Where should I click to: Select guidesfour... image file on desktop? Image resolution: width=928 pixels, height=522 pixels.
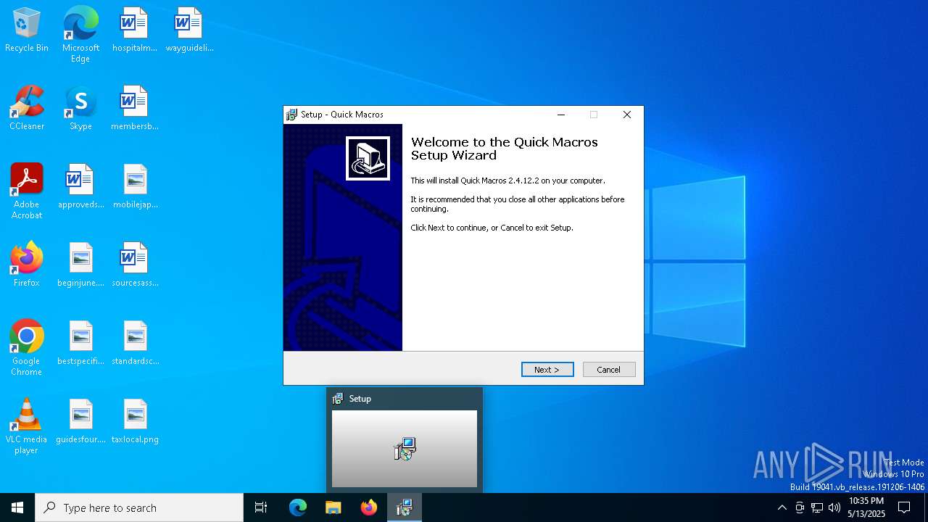pyautogui.click(x=80, y=422)
